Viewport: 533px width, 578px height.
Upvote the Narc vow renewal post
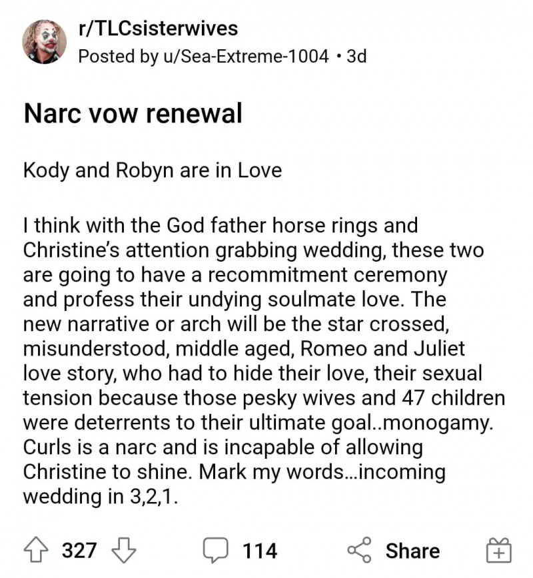(36, 550)
